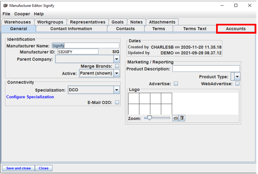The height and width of the screenshot is (174, 258).
Task: Open the Notes tab
Action: (136, 22)
